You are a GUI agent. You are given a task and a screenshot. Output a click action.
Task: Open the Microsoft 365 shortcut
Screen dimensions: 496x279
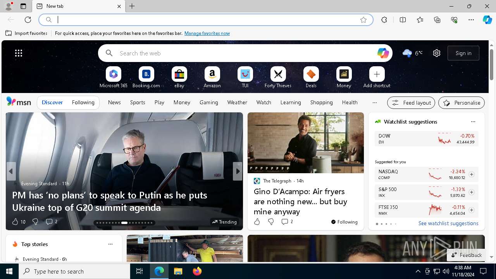[113, 77]
